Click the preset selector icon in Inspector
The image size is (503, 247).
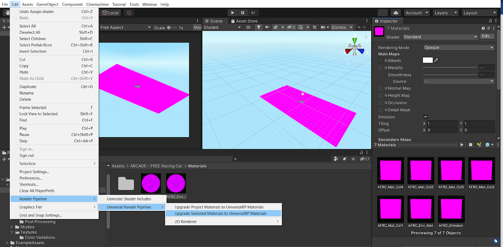tap(488, 28)
